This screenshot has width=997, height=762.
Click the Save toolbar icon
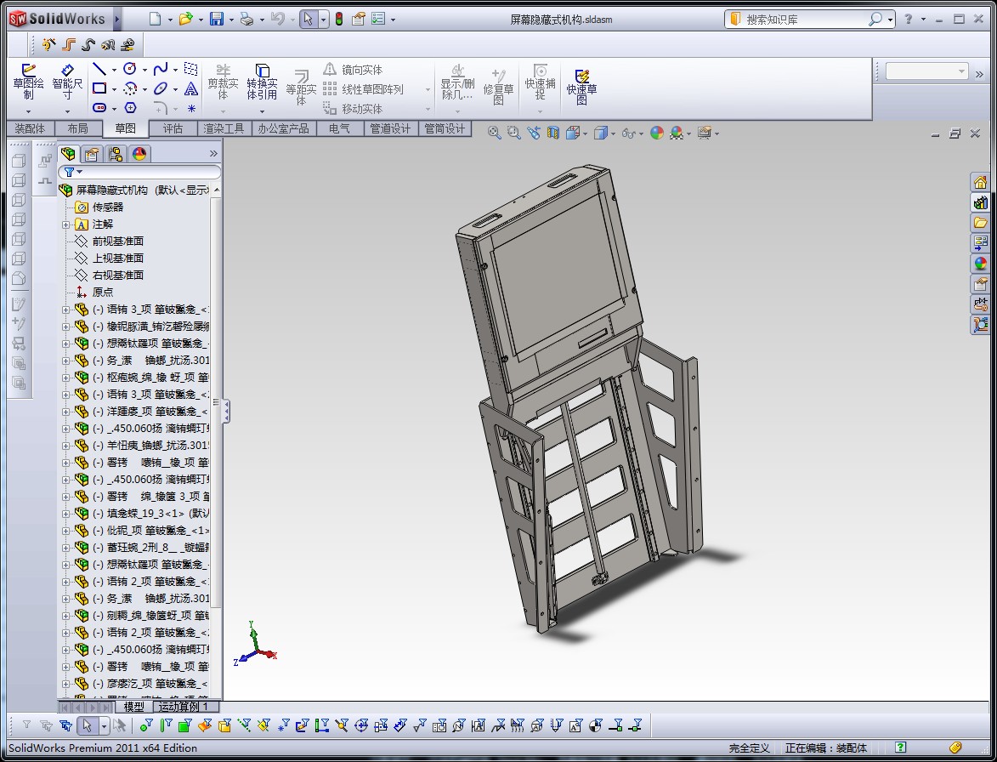217,19
